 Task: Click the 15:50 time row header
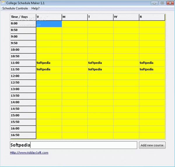click(x=23, y=122)
